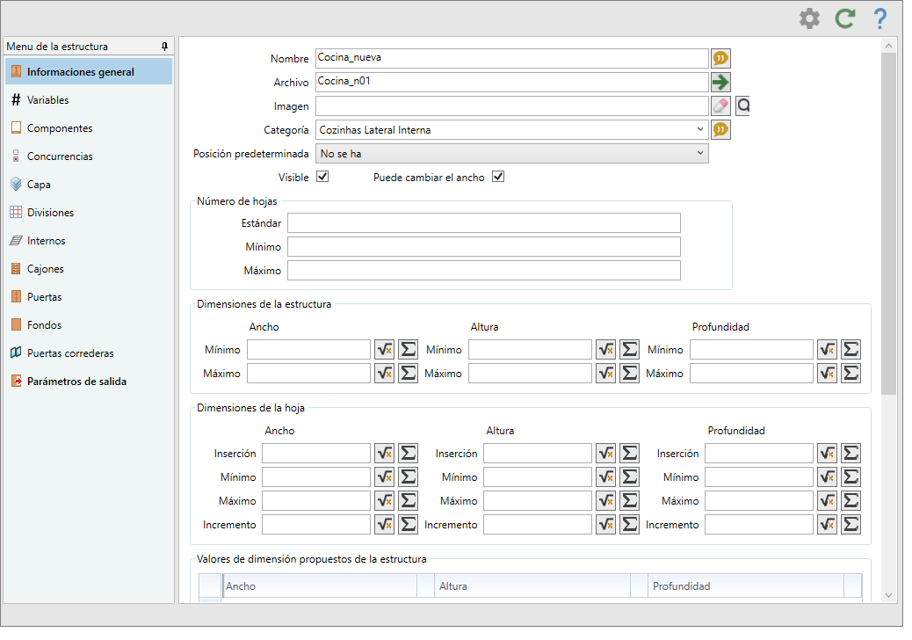The image size is (912, 640).
Task: Toggle the Visible checkbox
Action: (322, 177)
